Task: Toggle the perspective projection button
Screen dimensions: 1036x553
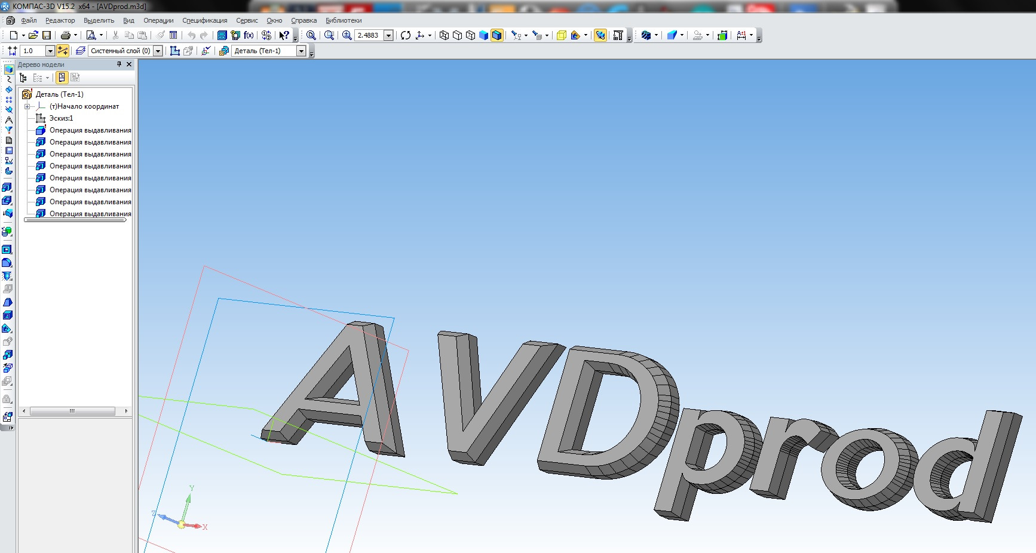Action: (562, 35)
